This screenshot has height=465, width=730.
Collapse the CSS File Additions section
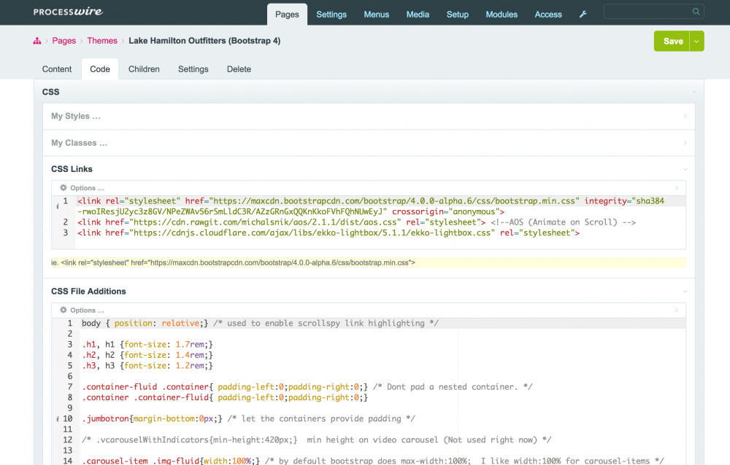point(685,292)
